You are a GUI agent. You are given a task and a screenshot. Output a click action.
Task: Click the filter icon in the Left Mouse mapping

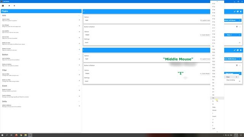point(237,27)
